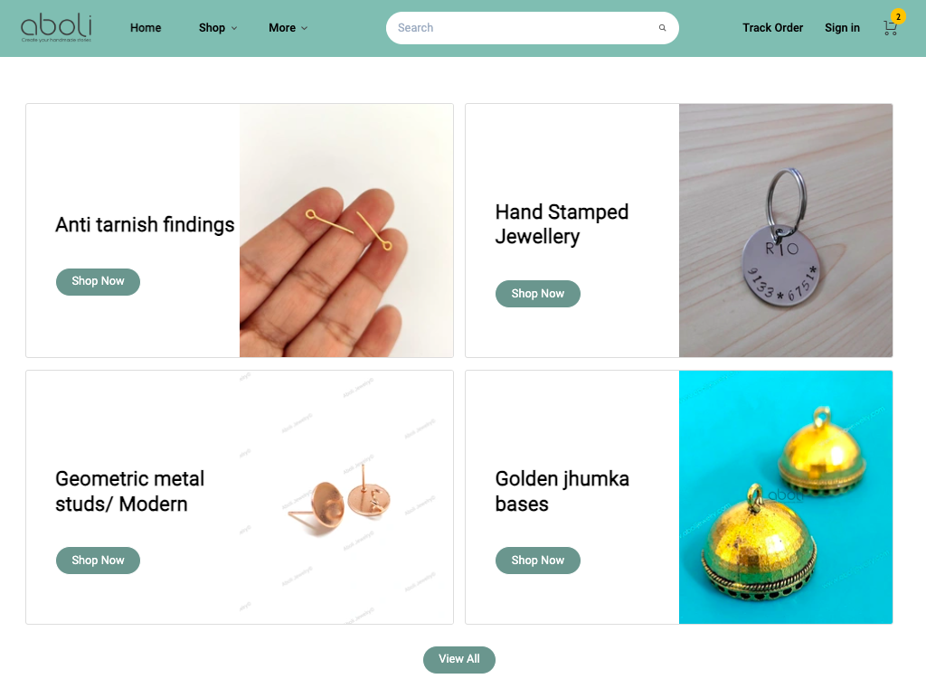Open the Track Order page

pyautogui.click(x=772, y=28)
